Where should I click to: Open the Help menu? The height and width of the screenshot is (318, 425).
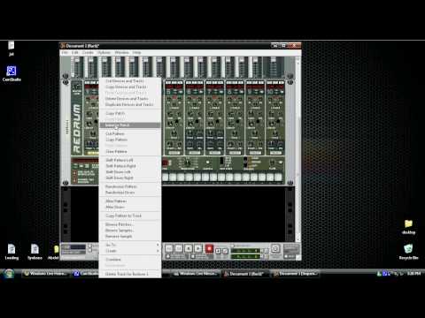136,52
